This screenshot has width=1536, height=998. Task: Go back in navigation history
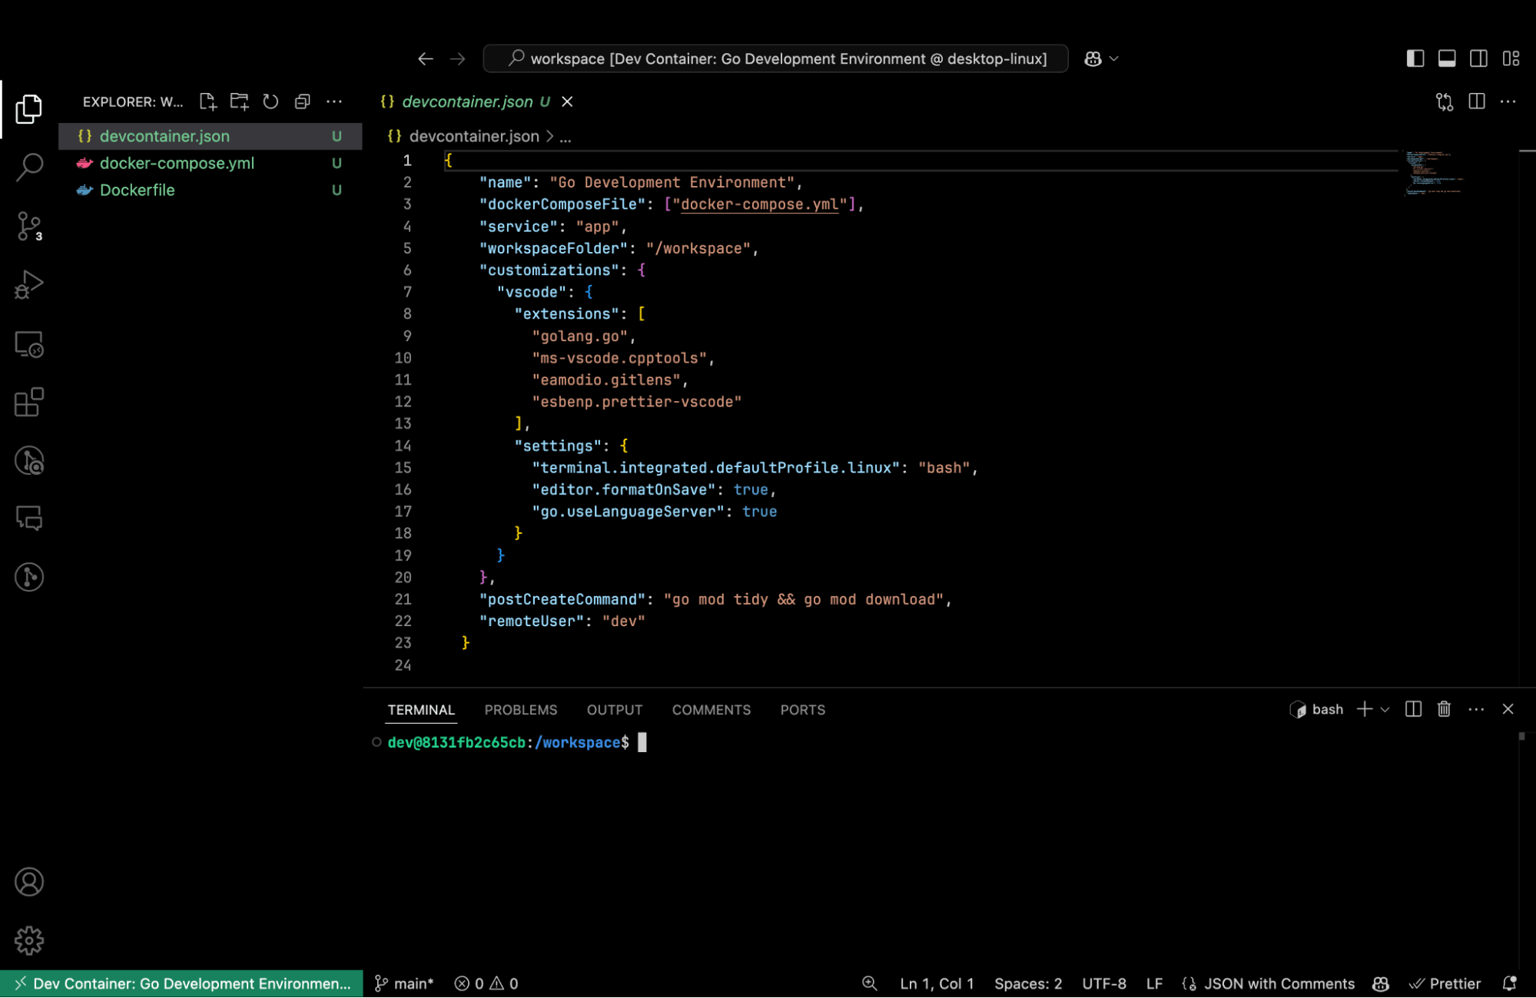426,59
